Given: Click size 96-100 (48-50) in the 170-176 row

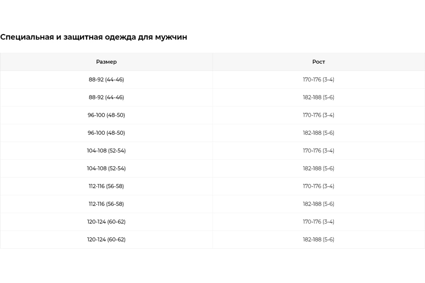Looking at the screenshot, I should coord(106,115).
